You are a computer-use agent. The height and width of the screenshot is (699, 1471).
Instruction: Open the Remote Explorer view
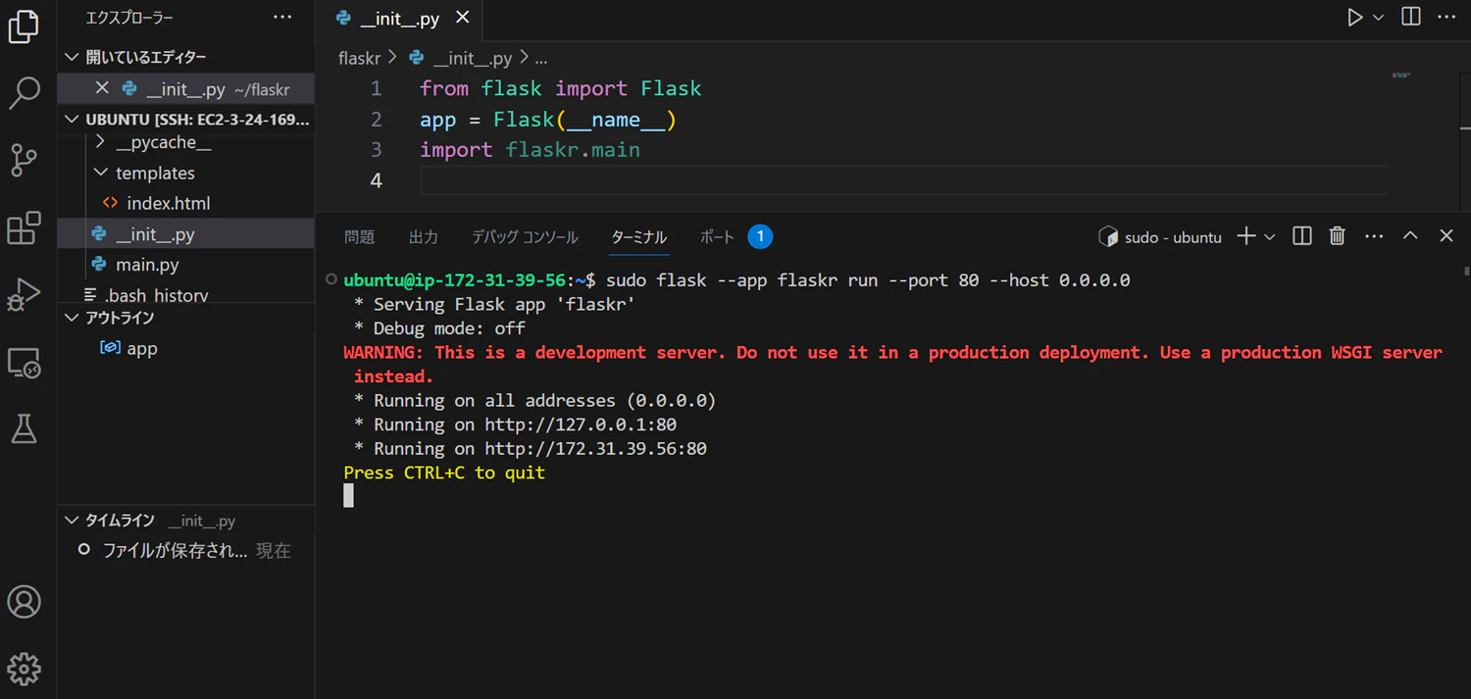(x=24, y=362)
